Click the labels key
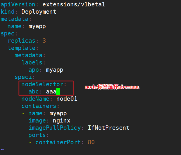The height and width of the screenshot is (155, 181). pos(32,62)
